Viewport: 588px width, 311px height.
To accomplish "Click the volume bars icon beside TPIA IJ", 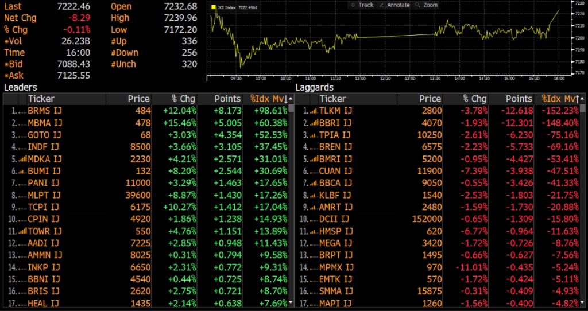I will (x=314, y=135).
